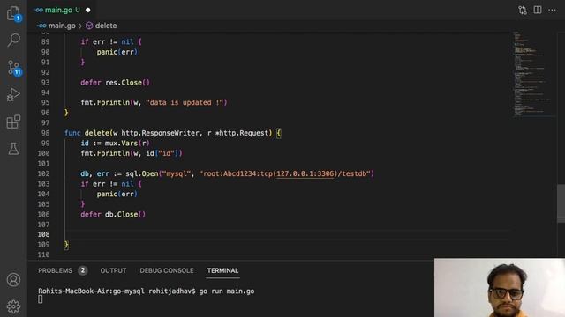Screen dimensions: 565x317
Task: Click sql.Open on line 102
Action: pyautogui.click(x=141, y=173)
